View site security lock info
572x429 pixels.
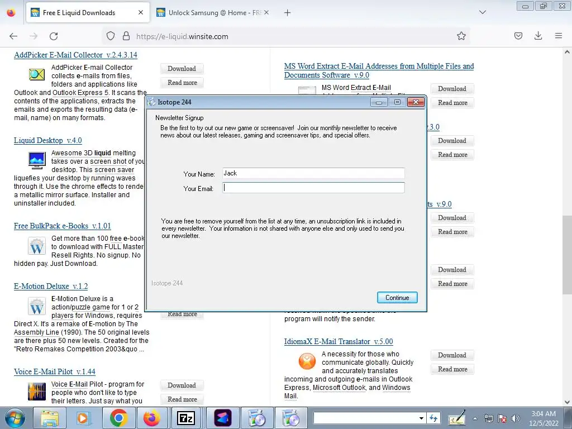tap(126, 36)
